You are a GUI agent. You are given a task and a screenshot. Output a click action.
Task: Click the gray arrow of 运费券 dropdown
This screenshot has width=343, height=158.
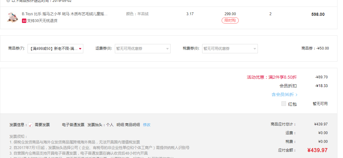[x=167, y=49]
